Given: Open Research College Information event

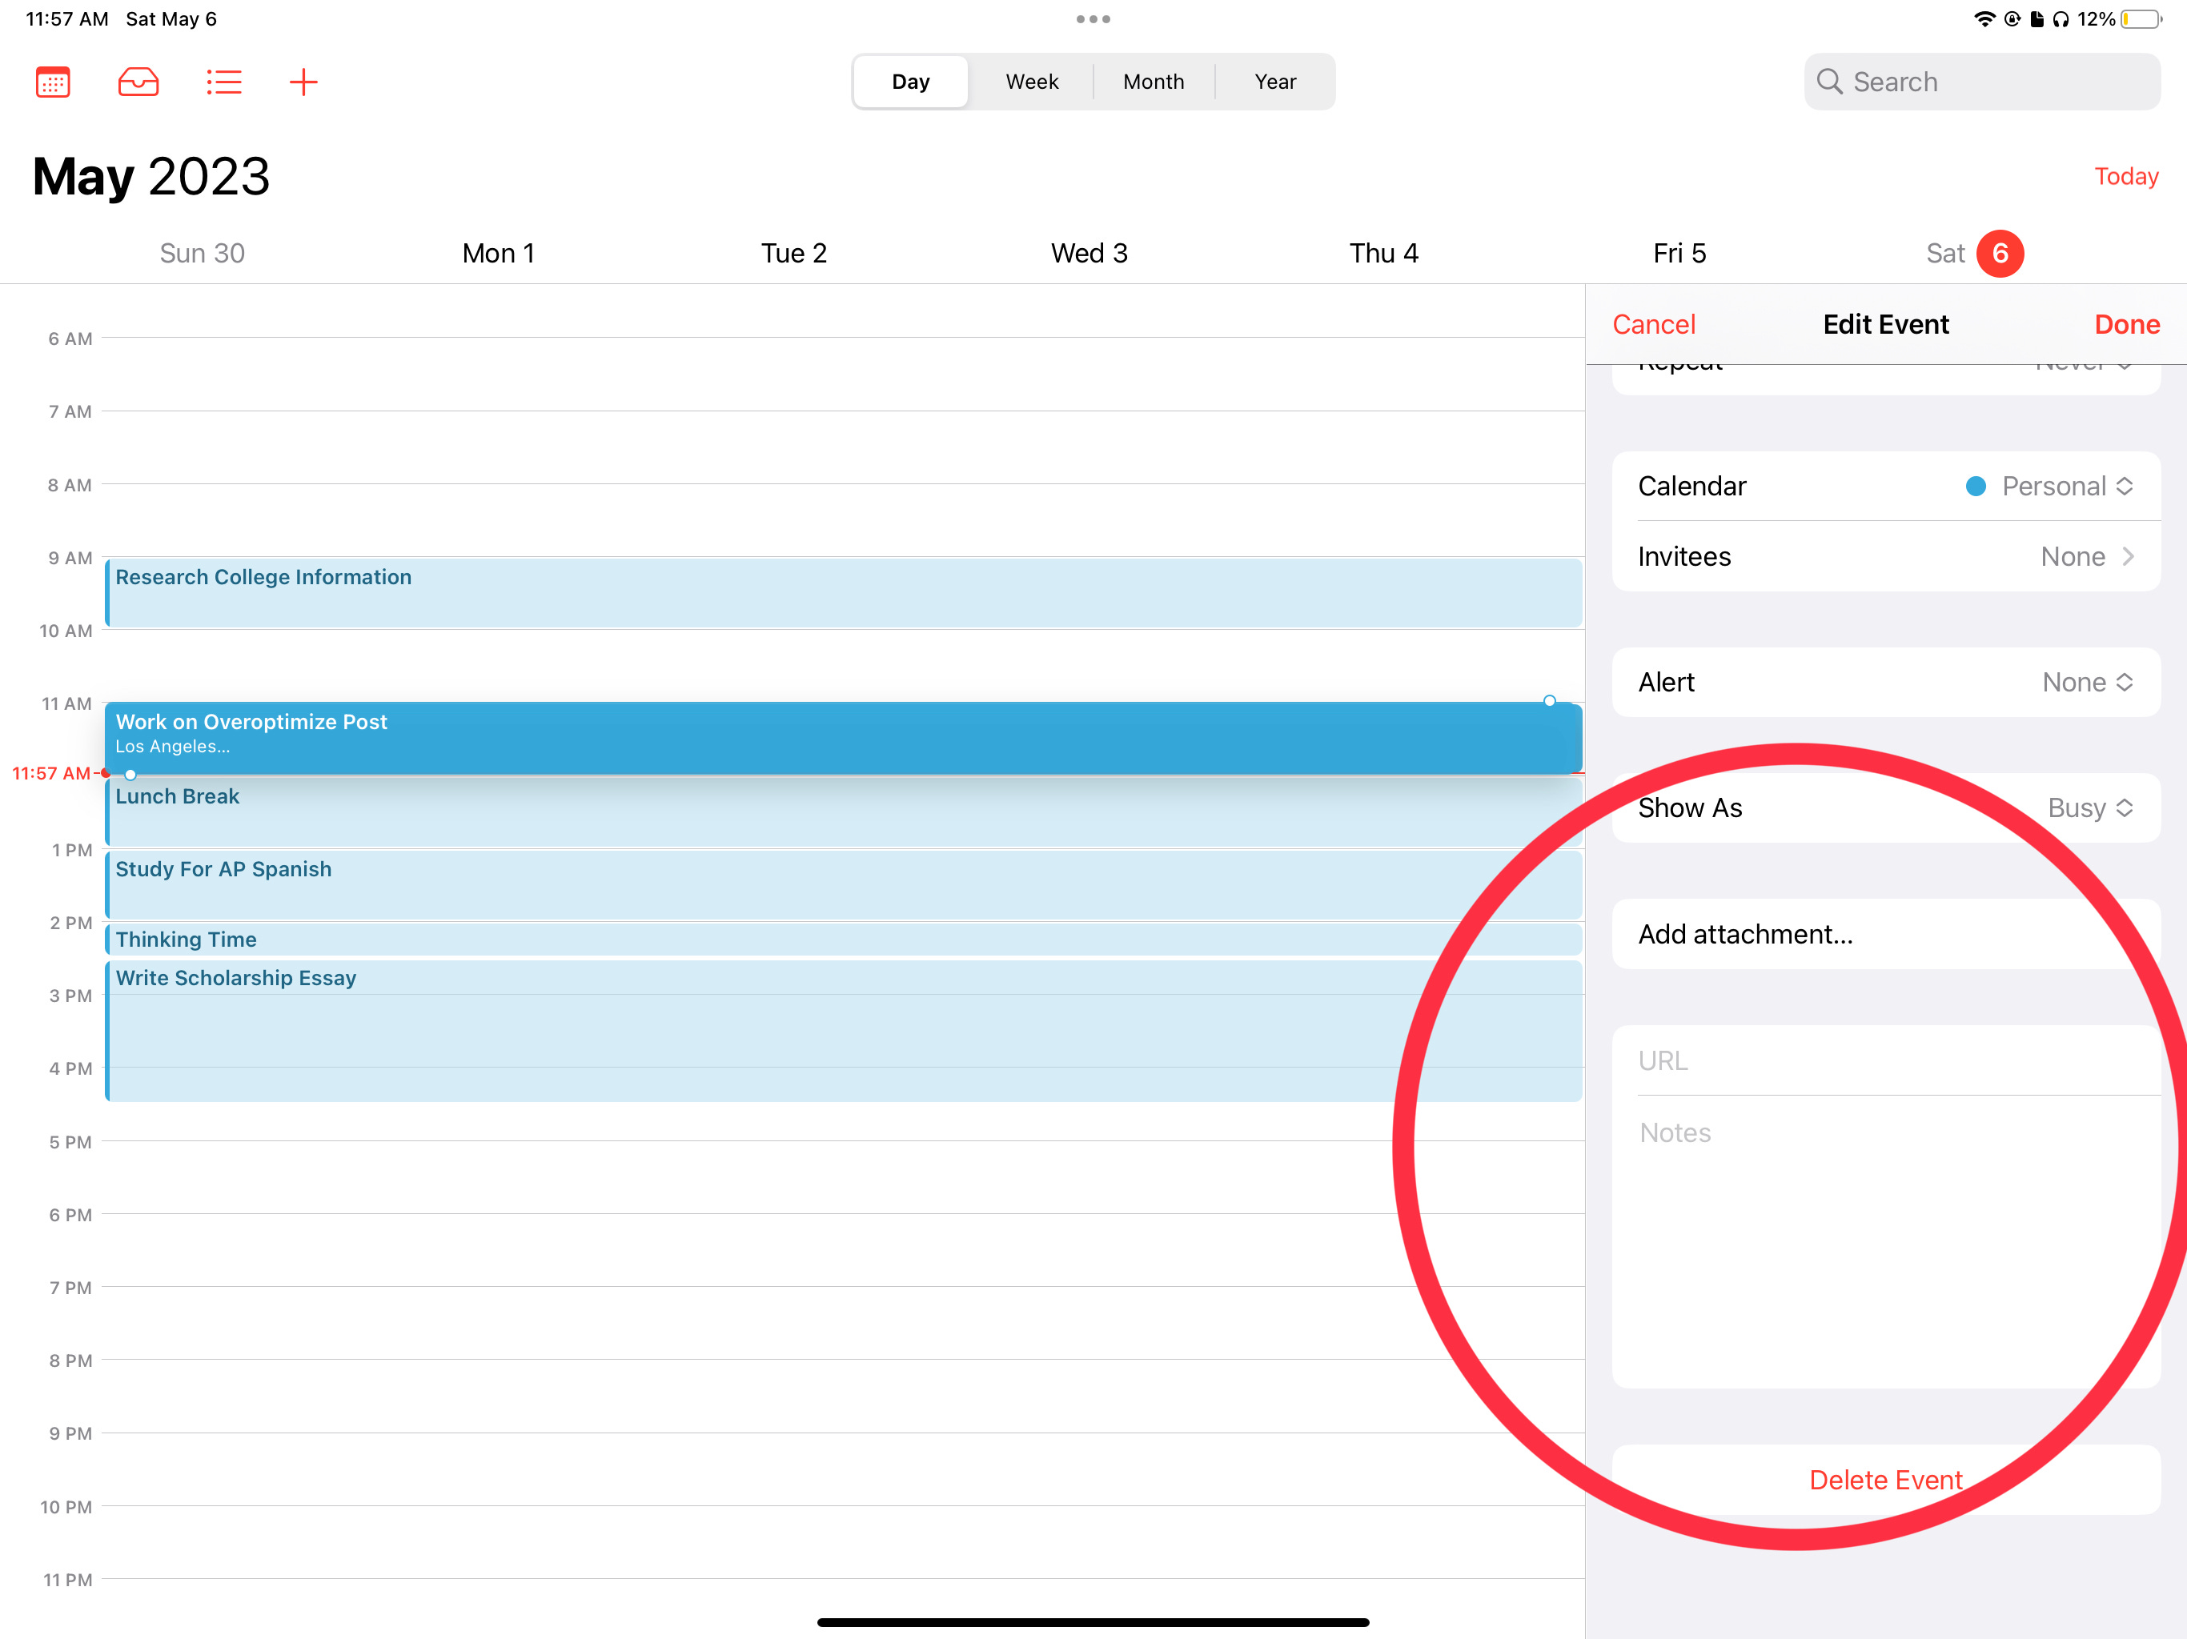Looking at the screenshot, I should (x=844, y=592).
